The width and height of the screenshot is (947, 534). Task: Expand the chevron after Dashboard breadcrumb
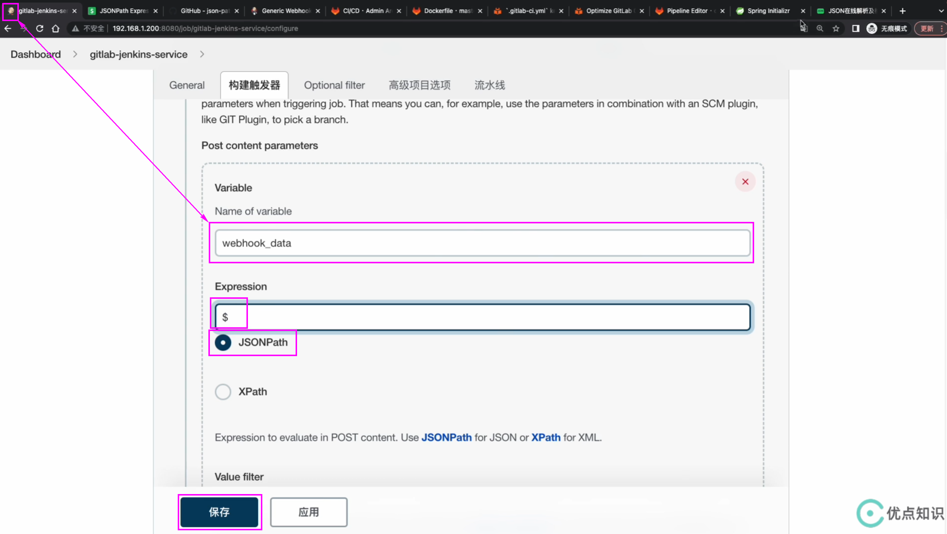[75, 54]
